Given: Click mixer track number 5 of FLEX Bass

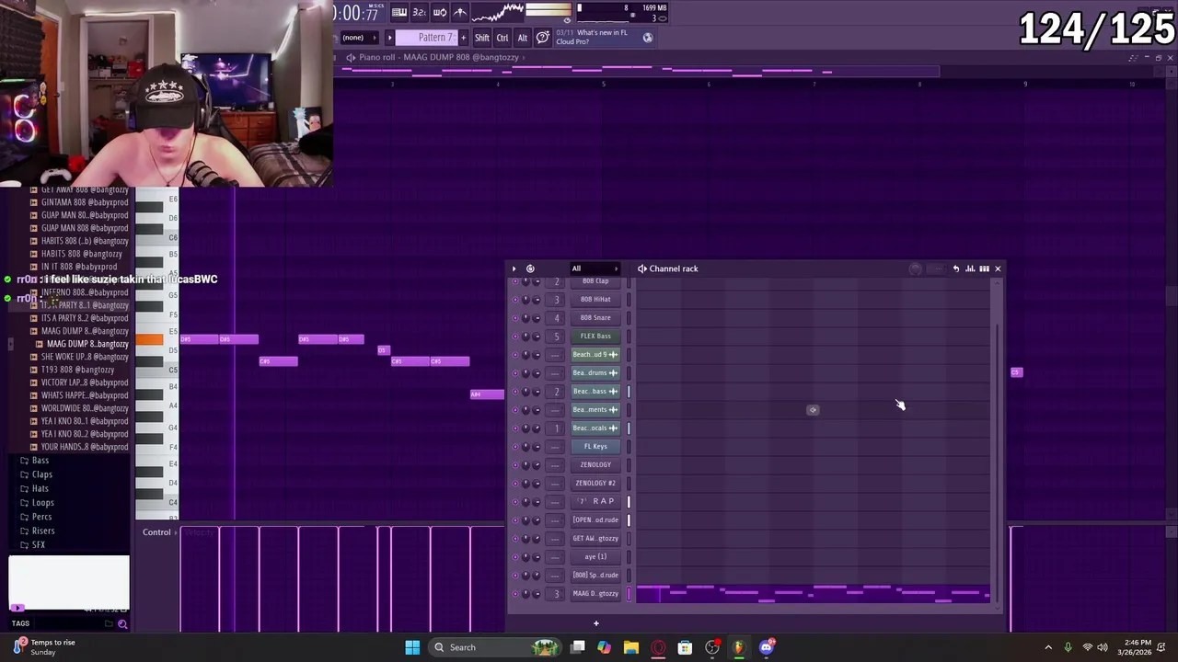Looking at the screenshot, I should pos(556,336).
